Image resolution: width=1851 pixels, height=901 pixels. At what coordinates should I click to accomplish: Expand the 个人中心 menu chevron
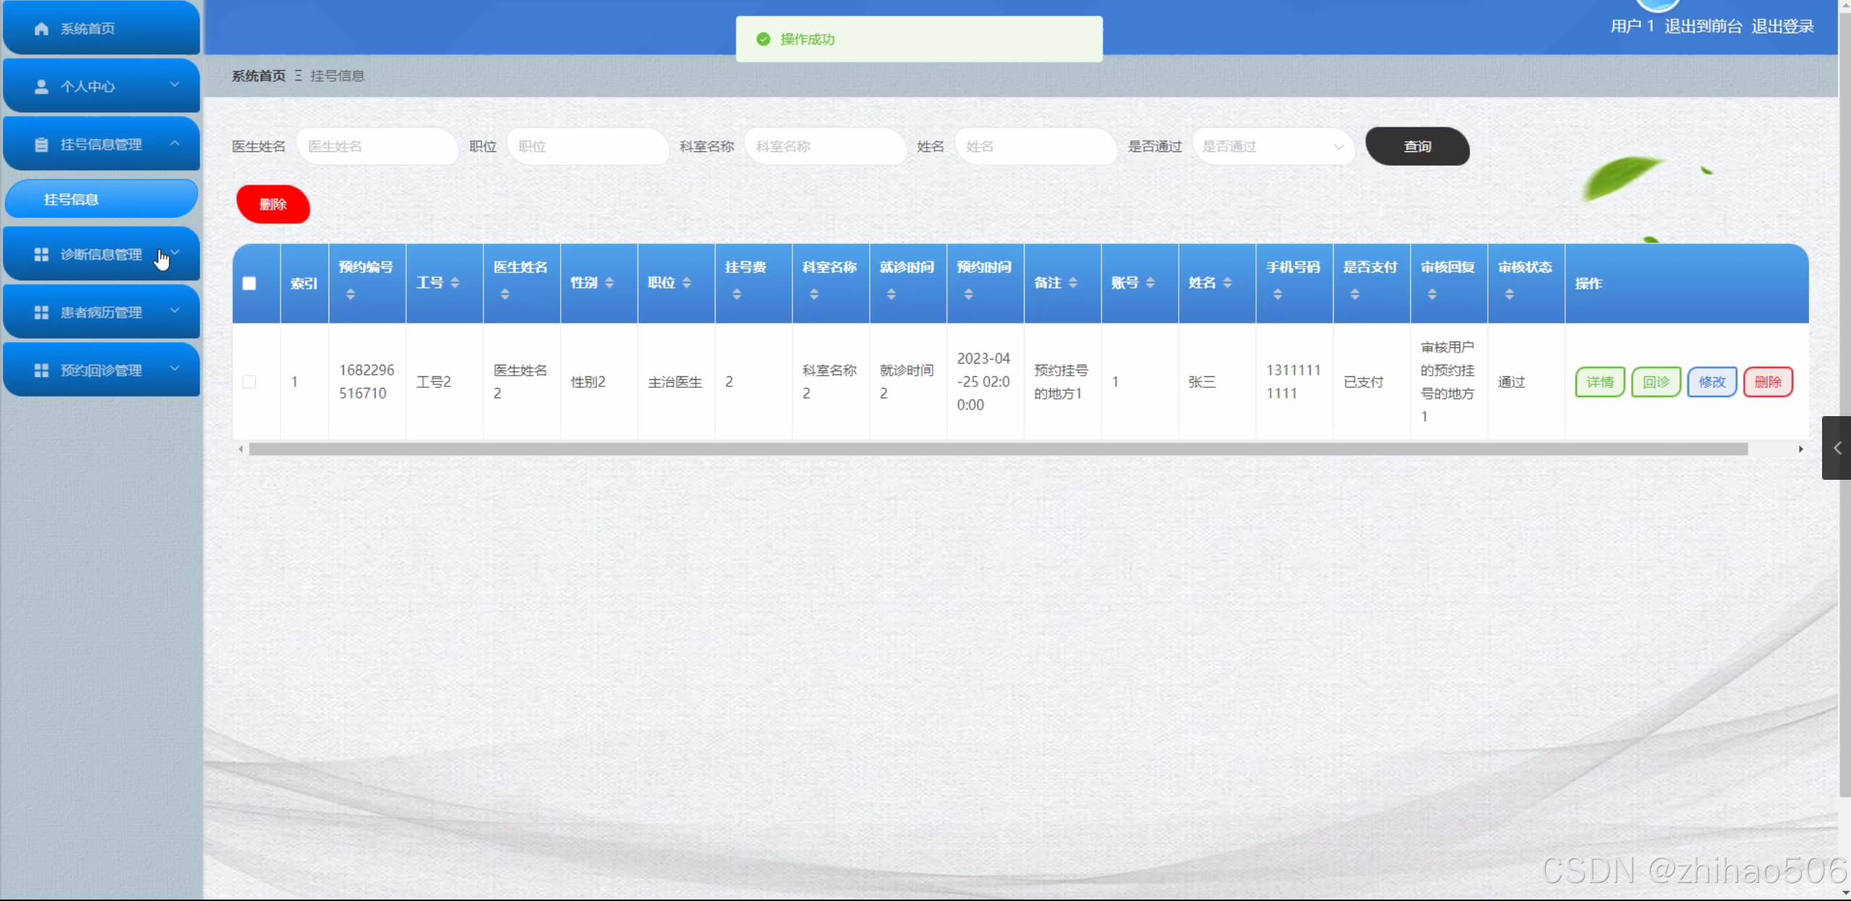[x=174, y=85]
